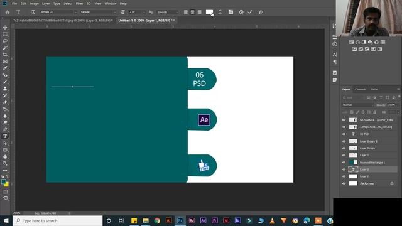Select the Lasso tool

(x=5, y=41)
